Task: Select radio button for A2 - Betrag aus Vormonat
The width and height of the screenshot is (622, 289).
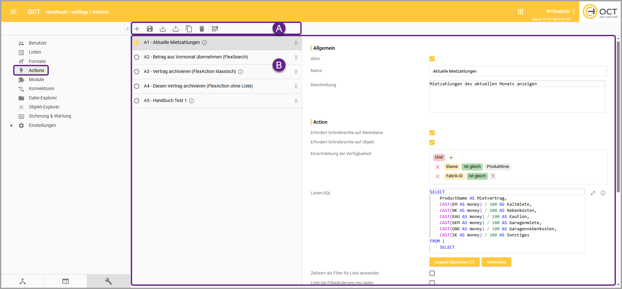Action: coord(137,57)
